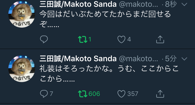Share the first tweet

(160, 39)
